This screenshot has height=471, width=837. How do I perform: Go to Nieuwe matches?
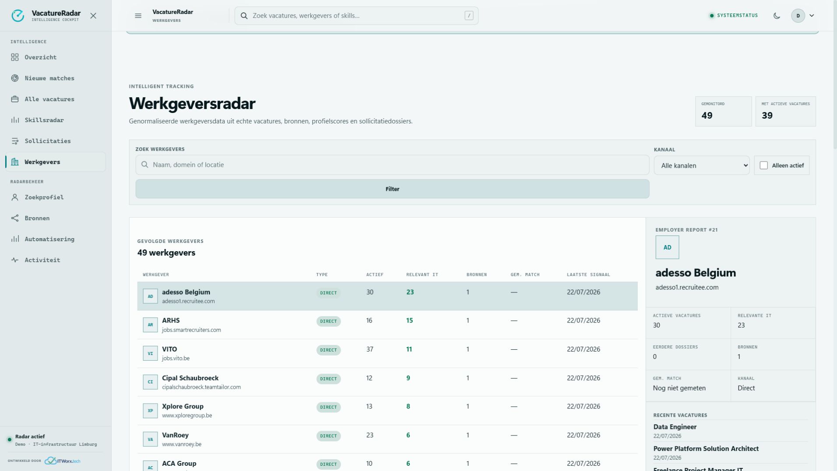coord(56,78)
